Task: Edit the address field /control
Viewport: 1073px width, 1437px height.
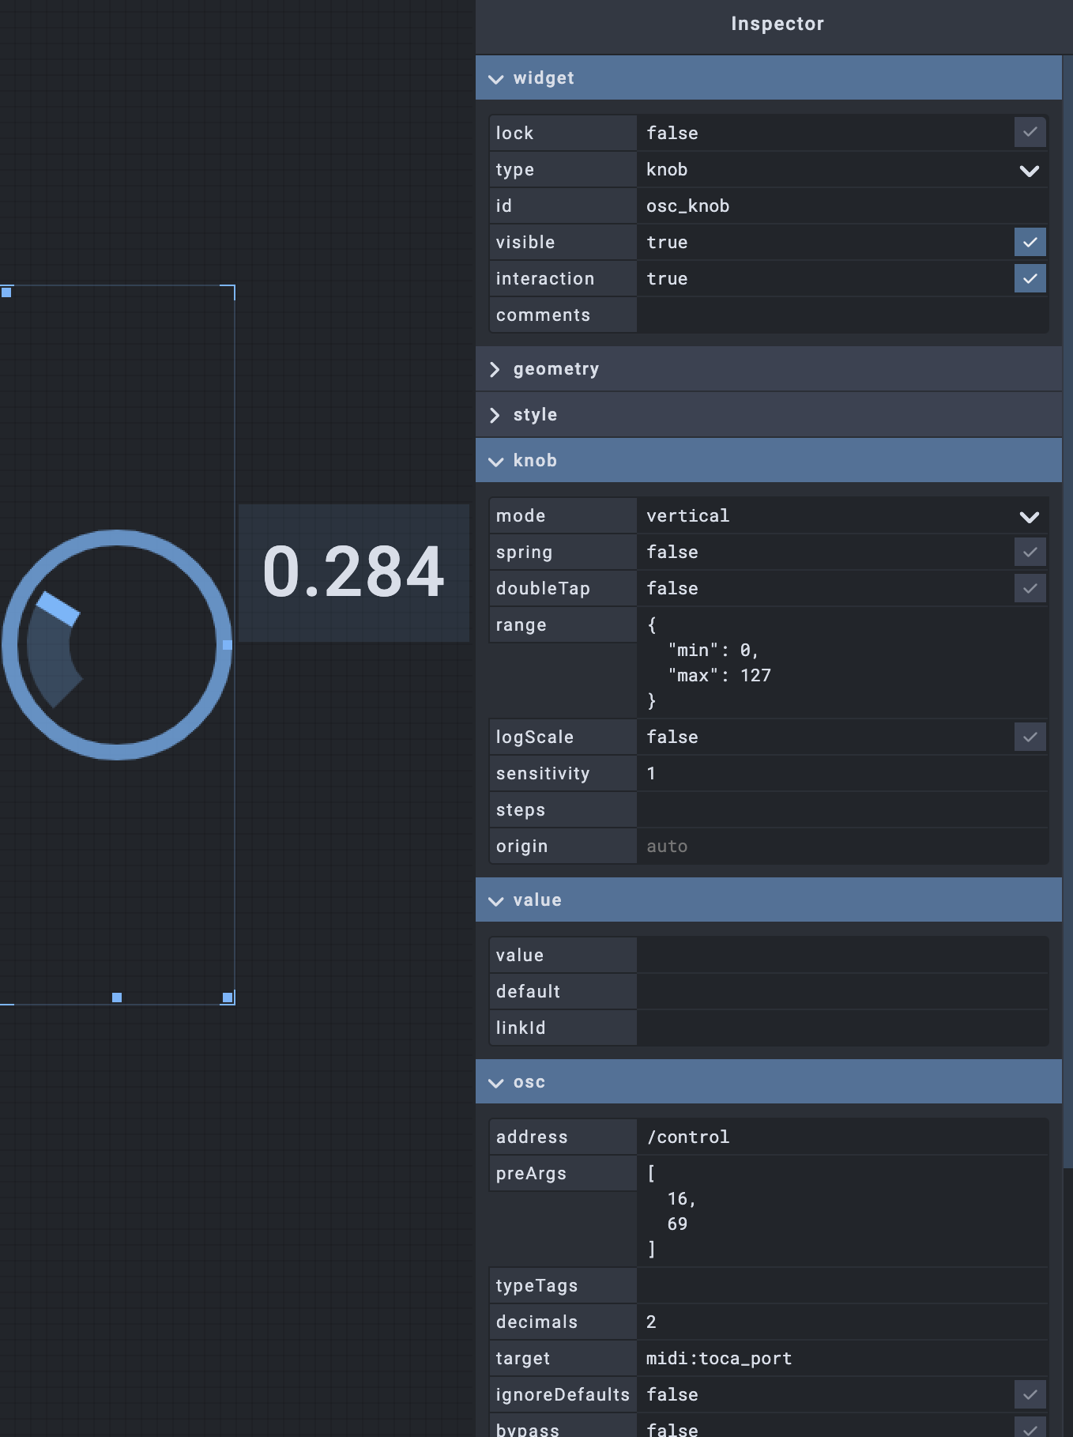Action: 842,1137
